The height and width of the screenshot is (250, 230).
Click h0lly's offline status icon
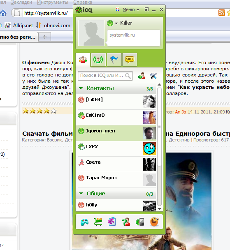point(81,205)
